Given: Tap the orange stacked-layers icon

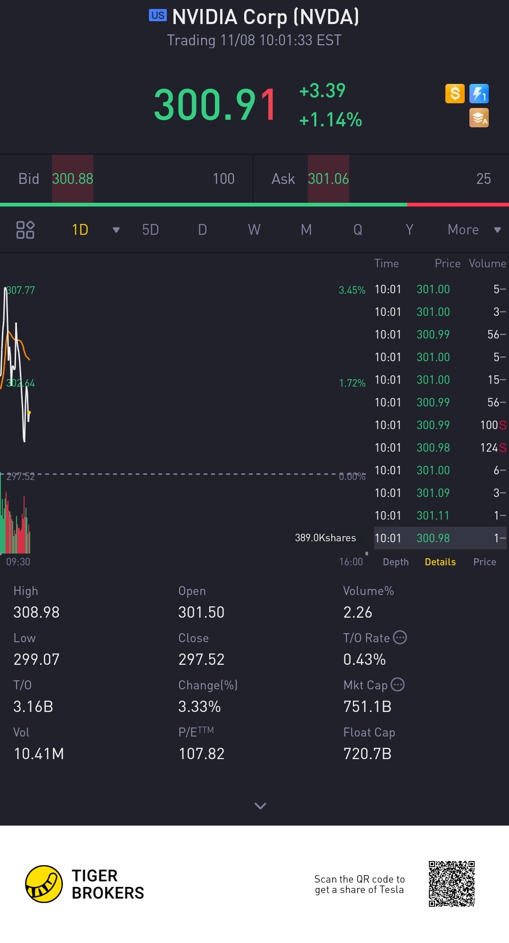Looking at the screenshot, I should click(479, 117).
